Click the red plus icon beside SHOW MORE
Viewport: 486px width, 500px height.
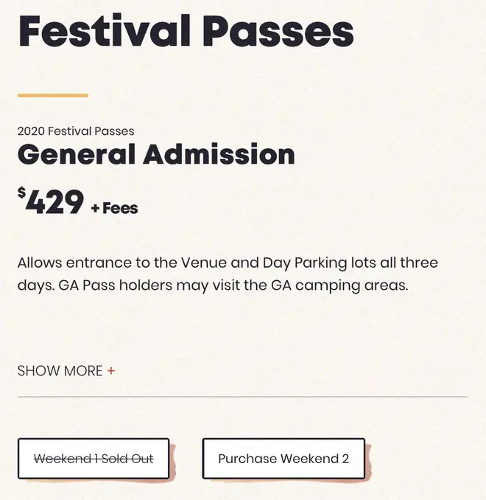coord(111,371)
